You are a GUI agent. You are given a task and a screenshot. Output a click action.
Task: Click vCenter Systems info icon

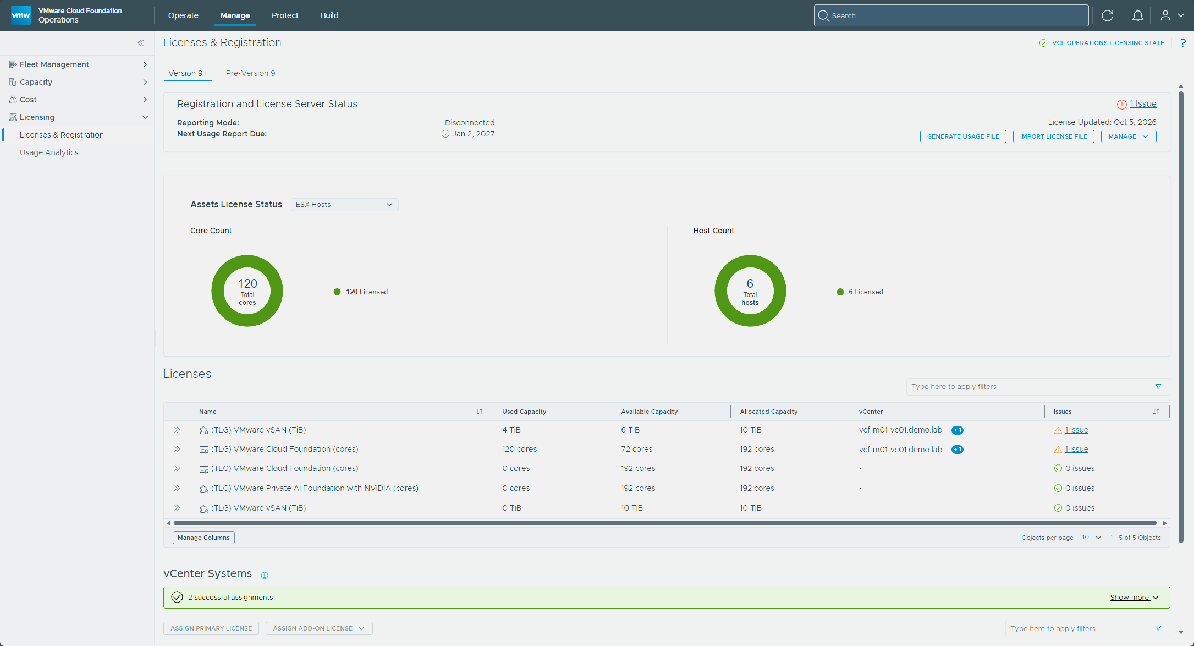pyautogui.click(x=265, y=576)
